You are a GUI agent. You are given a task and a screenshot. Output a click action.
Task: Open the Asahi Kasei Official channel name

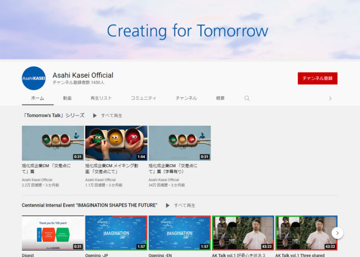(83, 75)
